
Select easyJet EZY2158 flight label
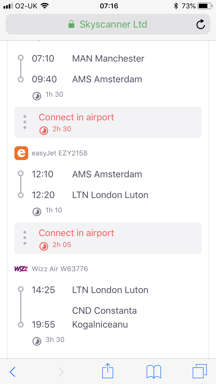[60, 153]
